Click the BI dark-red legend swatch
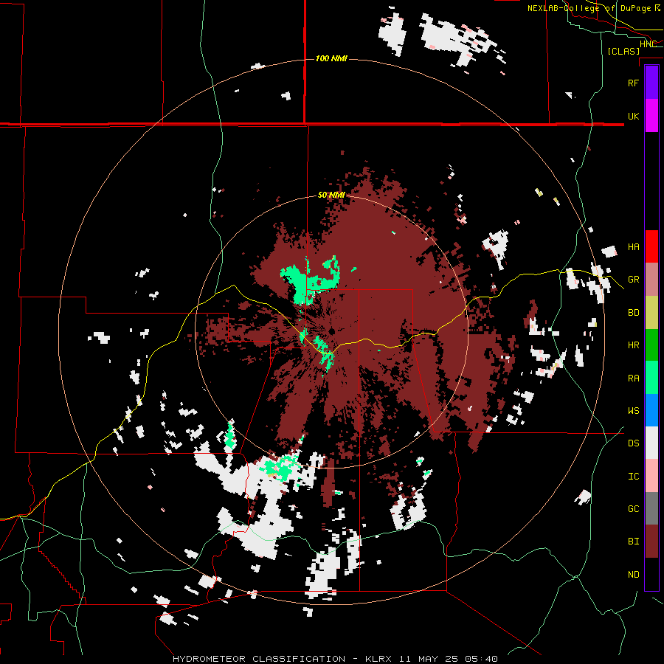Image resolution: width=664 pixels, height=664 pixels. [x=651, y=542]
